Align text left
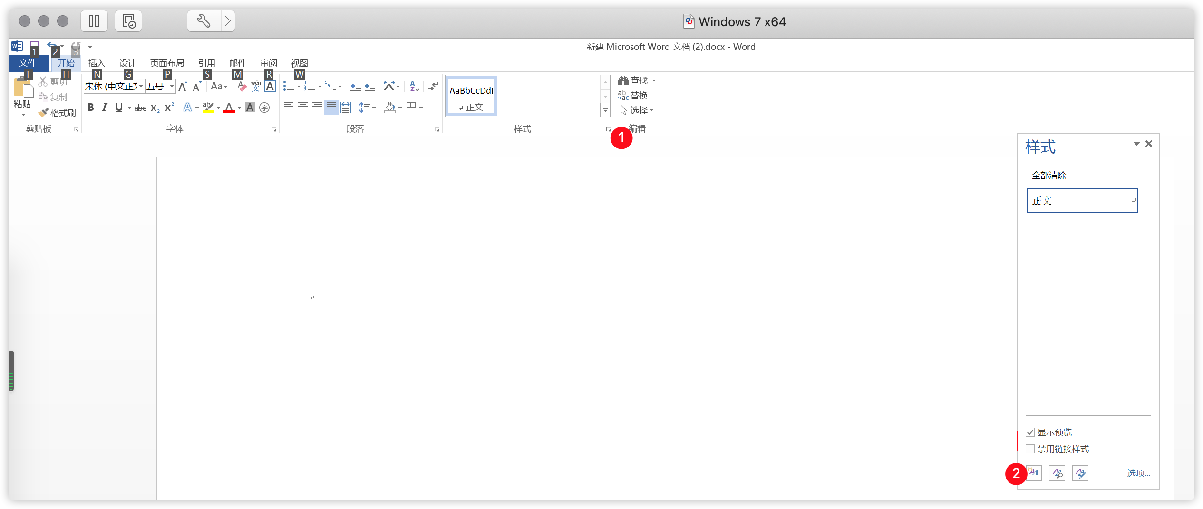The image size is (1203, 509). coord(288,108)
